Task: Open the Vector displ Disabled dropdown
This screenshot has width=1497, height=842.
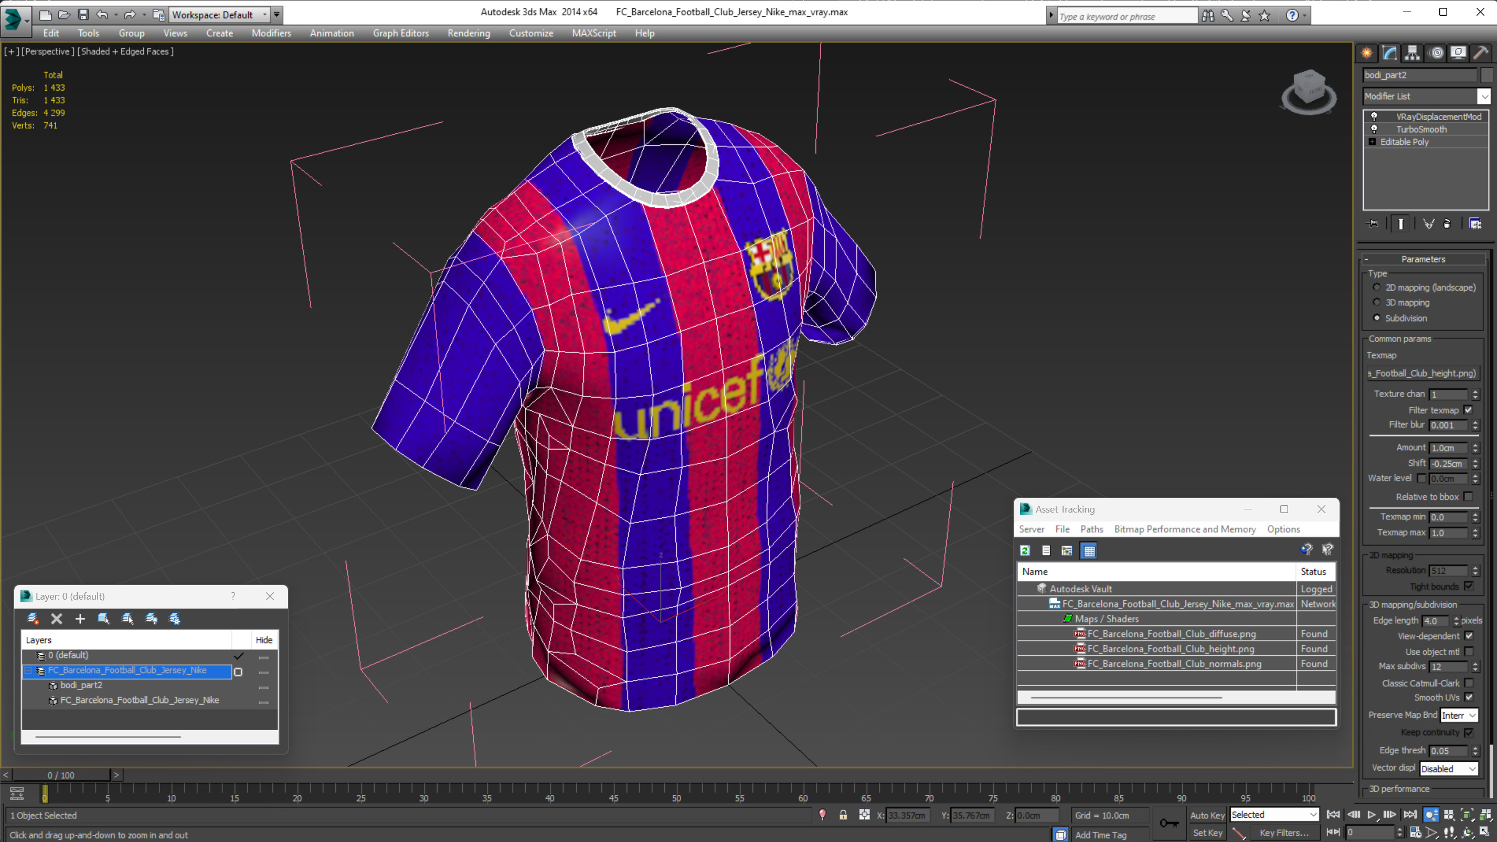Action: 1448,768
